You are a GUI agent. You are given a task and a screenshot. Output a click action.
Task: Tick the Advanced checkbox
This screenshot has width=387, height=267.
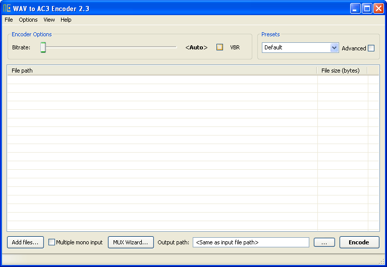coord(371,48)
